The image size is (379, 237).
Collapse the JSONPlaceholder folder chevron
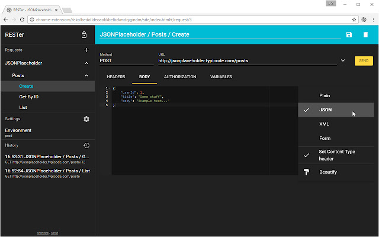(86, 63)
